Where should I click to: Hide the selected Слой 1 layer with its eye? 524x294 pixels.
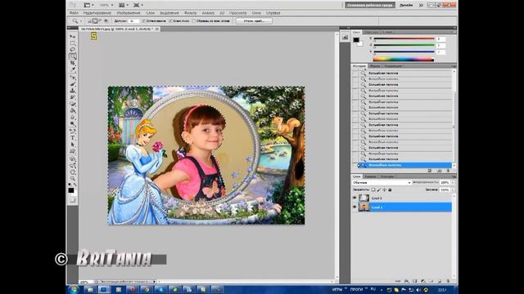(355, 207)
